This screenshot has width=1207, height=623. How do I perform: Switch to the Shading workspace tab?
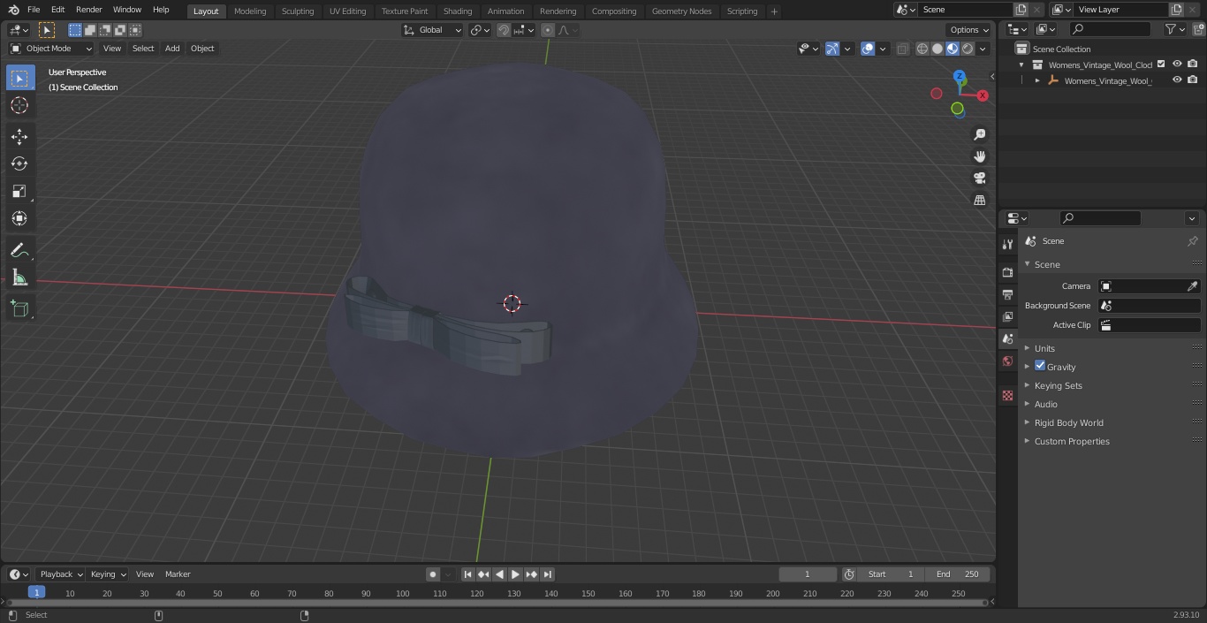(458, 11)
